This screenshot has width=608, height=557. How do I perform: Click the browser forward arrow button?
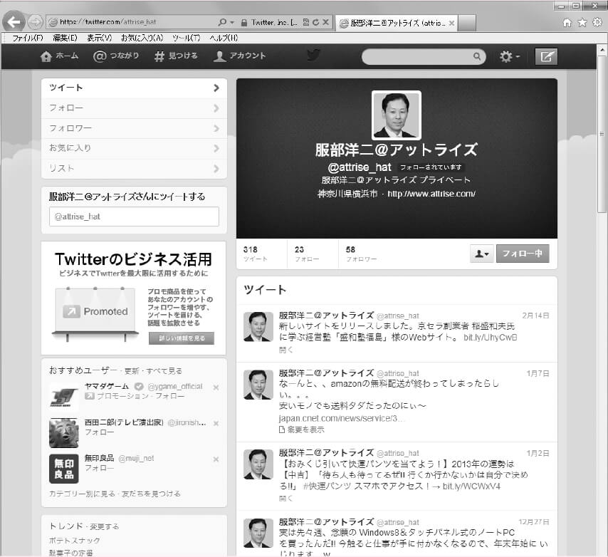click(36, 22)
